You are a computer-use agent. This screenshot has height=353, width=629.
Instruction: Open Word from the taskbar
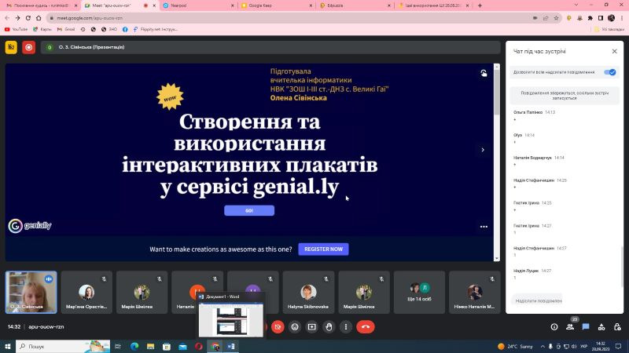(231, 346)
